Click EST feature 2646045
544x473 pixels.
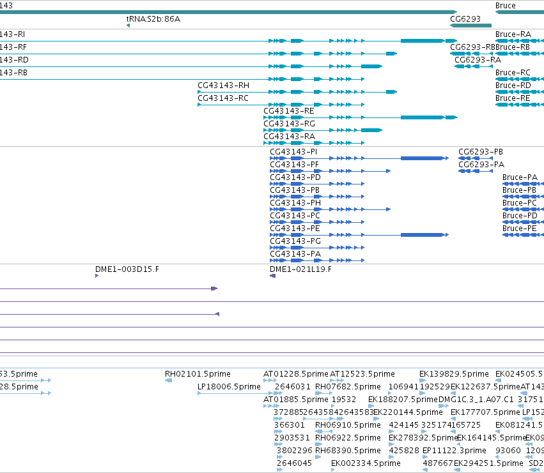(294, 463)
